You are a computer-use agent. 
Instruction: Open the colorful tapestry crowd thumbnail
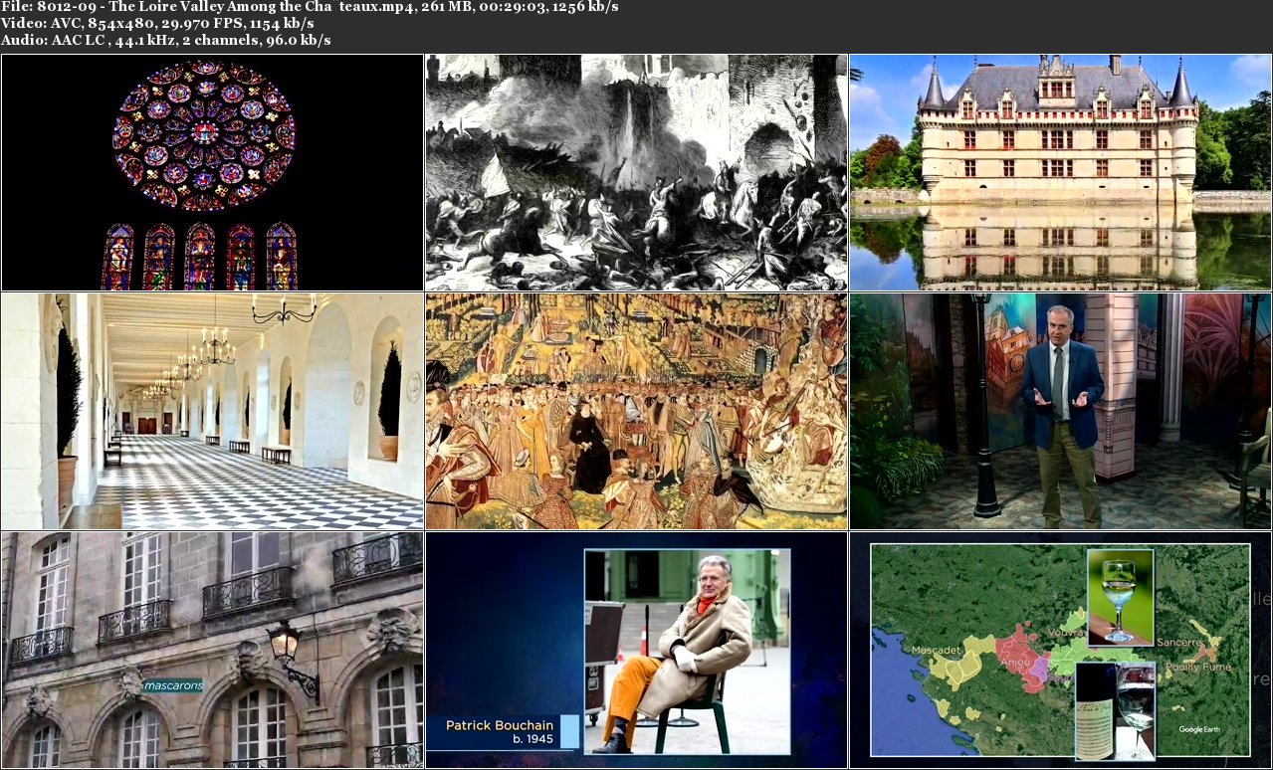click(637, 411)
